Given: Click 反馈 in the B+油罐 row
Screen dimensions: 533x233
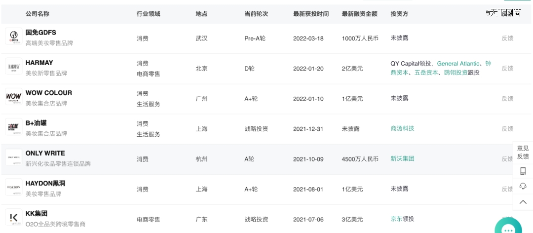Looking at the screenshot, I should coord(507,128).
